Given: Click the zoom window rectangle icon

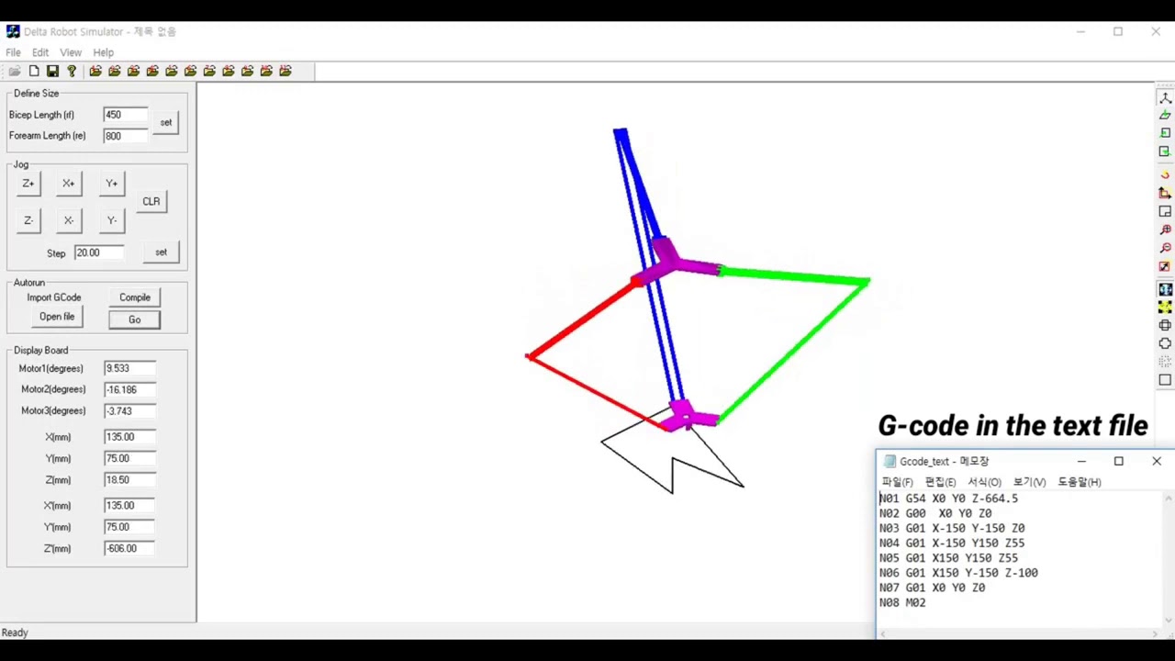Looking at the screenshot, I should [1165, 211].
